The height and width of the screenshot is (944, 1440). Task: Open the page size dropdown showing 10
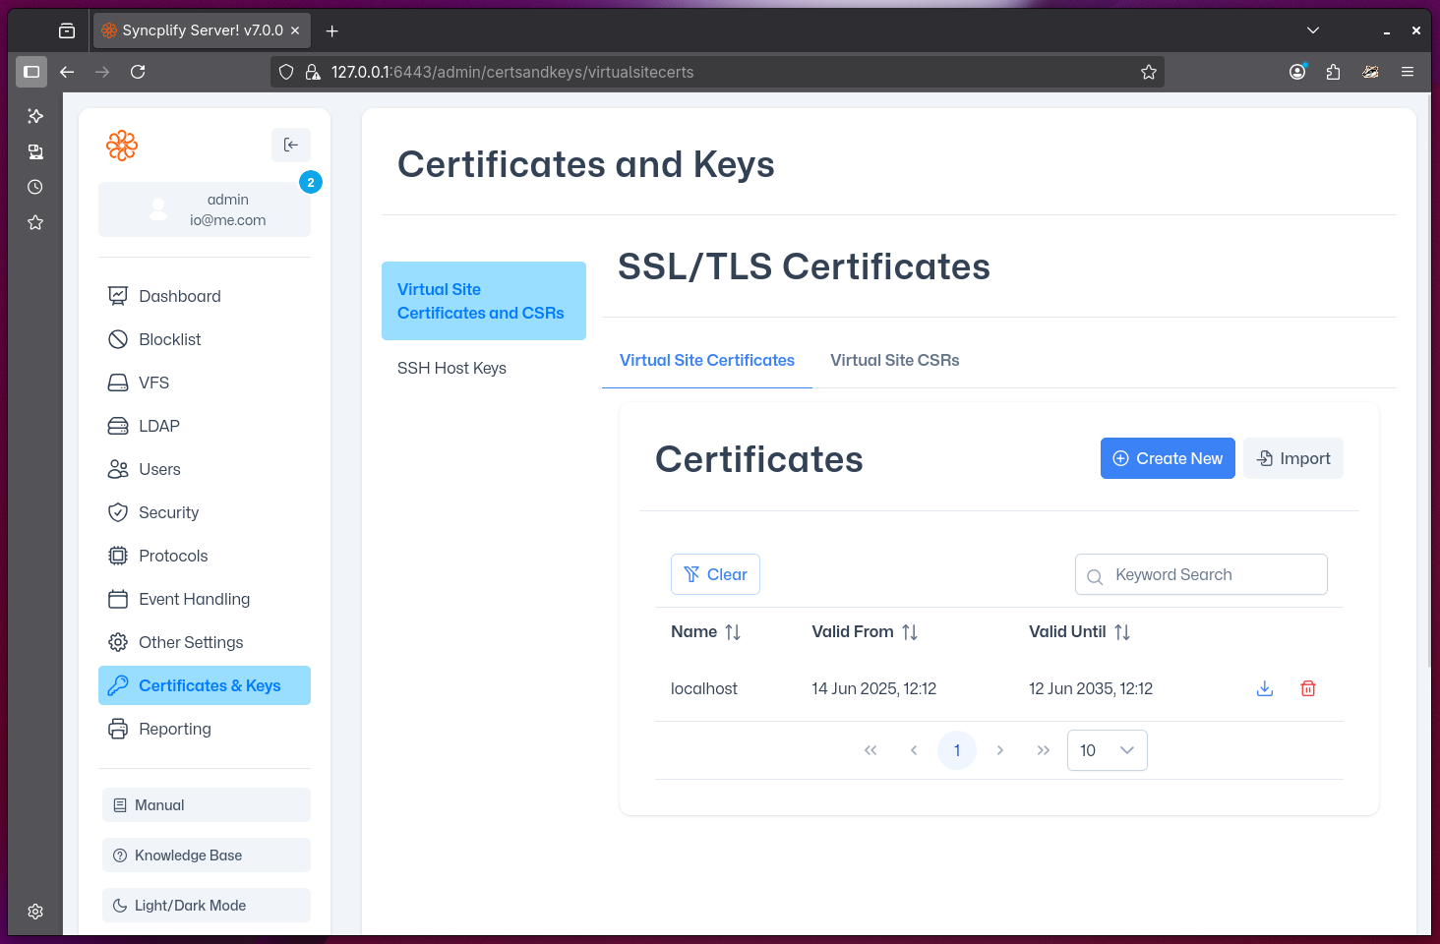point(1107,749)
